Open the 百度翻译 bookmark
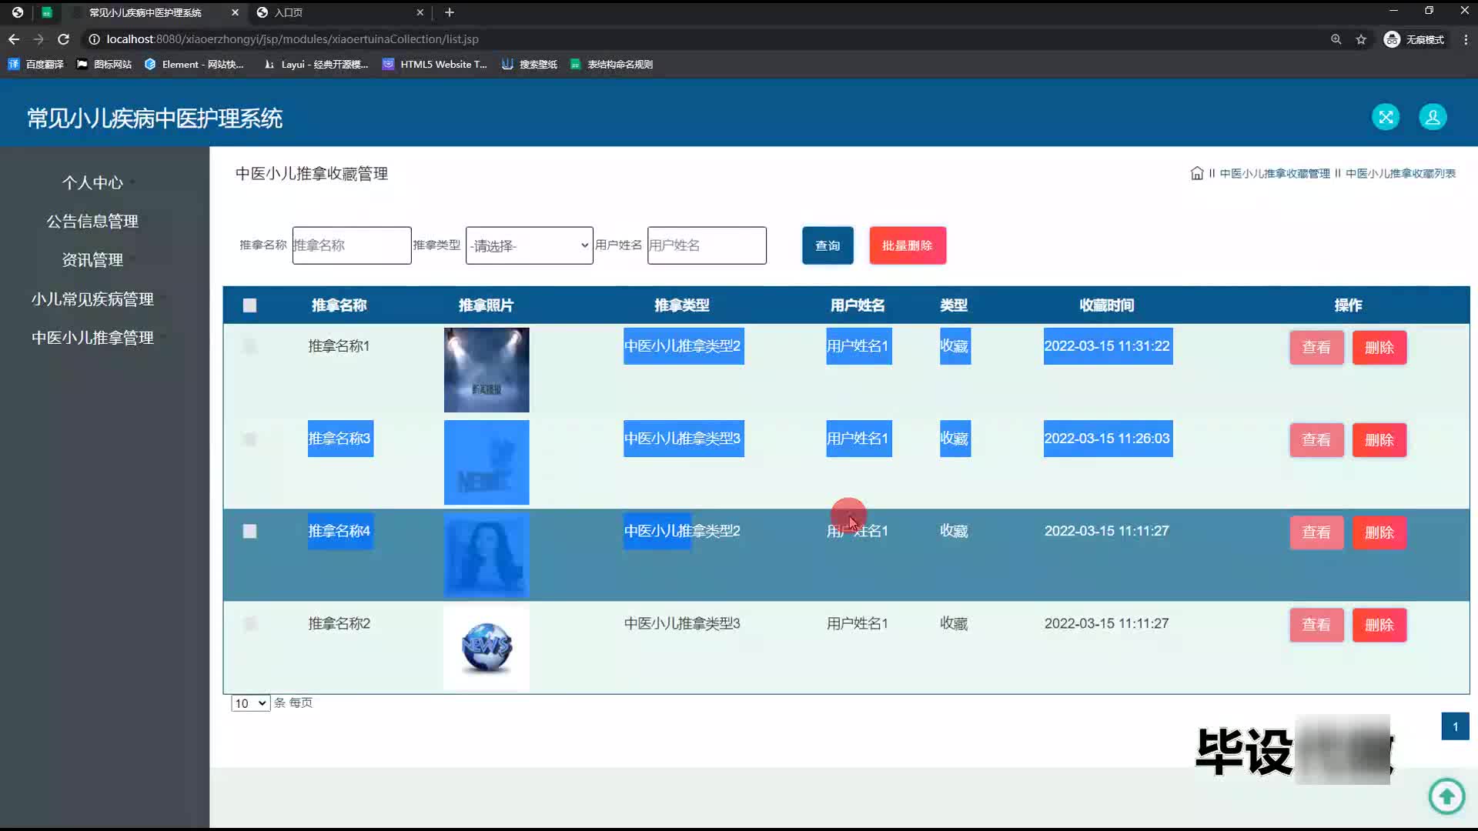The height and width of the screenshot is (831, 1478). pyautogui.click(x=35, y=65)
